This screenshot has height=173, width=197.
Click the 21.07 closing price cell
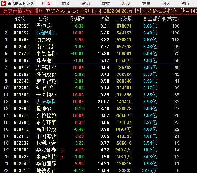pos(104,102)
